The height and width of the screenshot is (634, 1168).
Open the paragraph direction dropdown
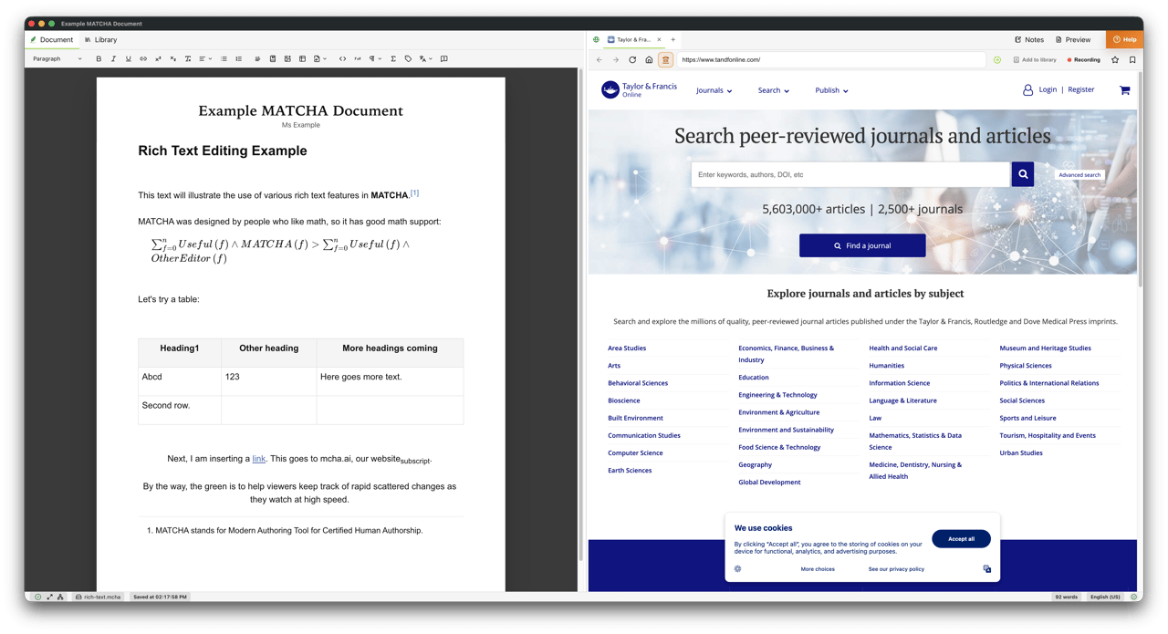[375, 58]
